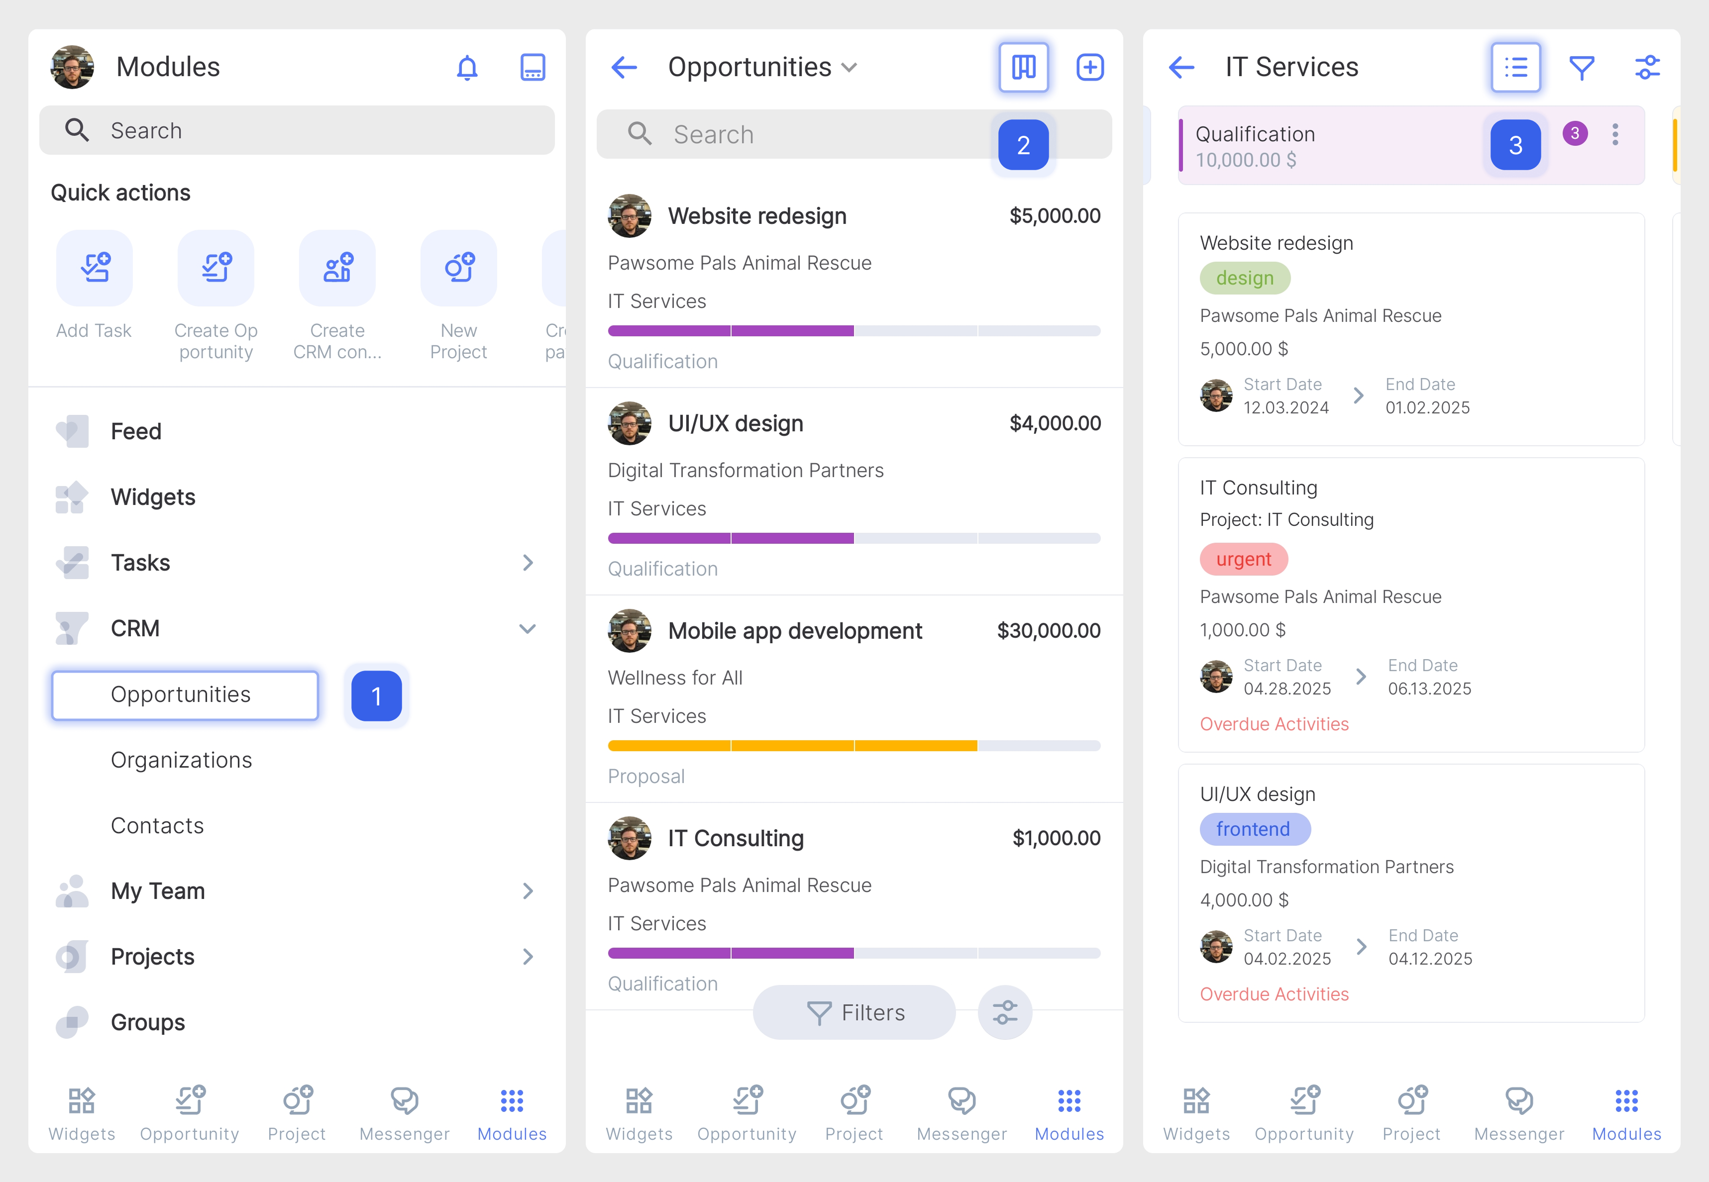The height and width of the screenshot is (1182, 1709).
Task: Click the Search field in Modules panel
Action: tap(296, 130)
